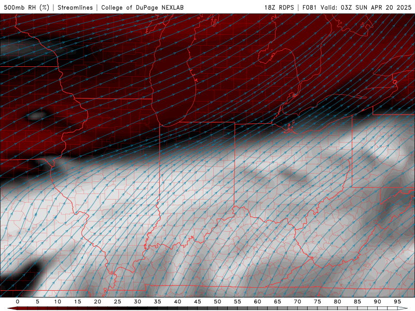Click "College of DuPage NEXLAB" header text
The width and height of the screenshot is (415, 311).
(142, 7)
